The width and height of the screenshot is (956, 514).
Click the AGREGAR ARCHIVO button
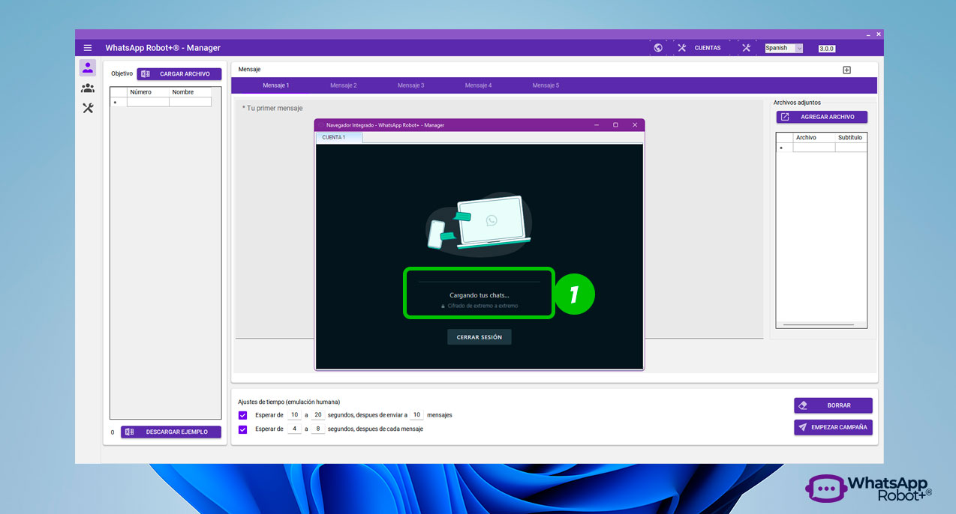pos(822,117)
